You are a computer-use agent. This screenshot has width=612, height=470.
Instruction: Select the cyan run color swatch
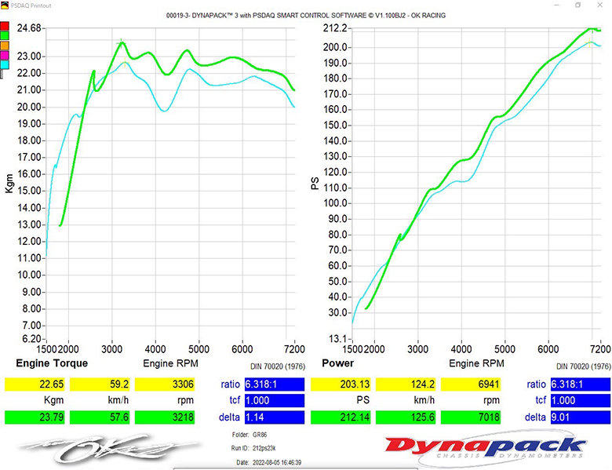coord(4,65)
